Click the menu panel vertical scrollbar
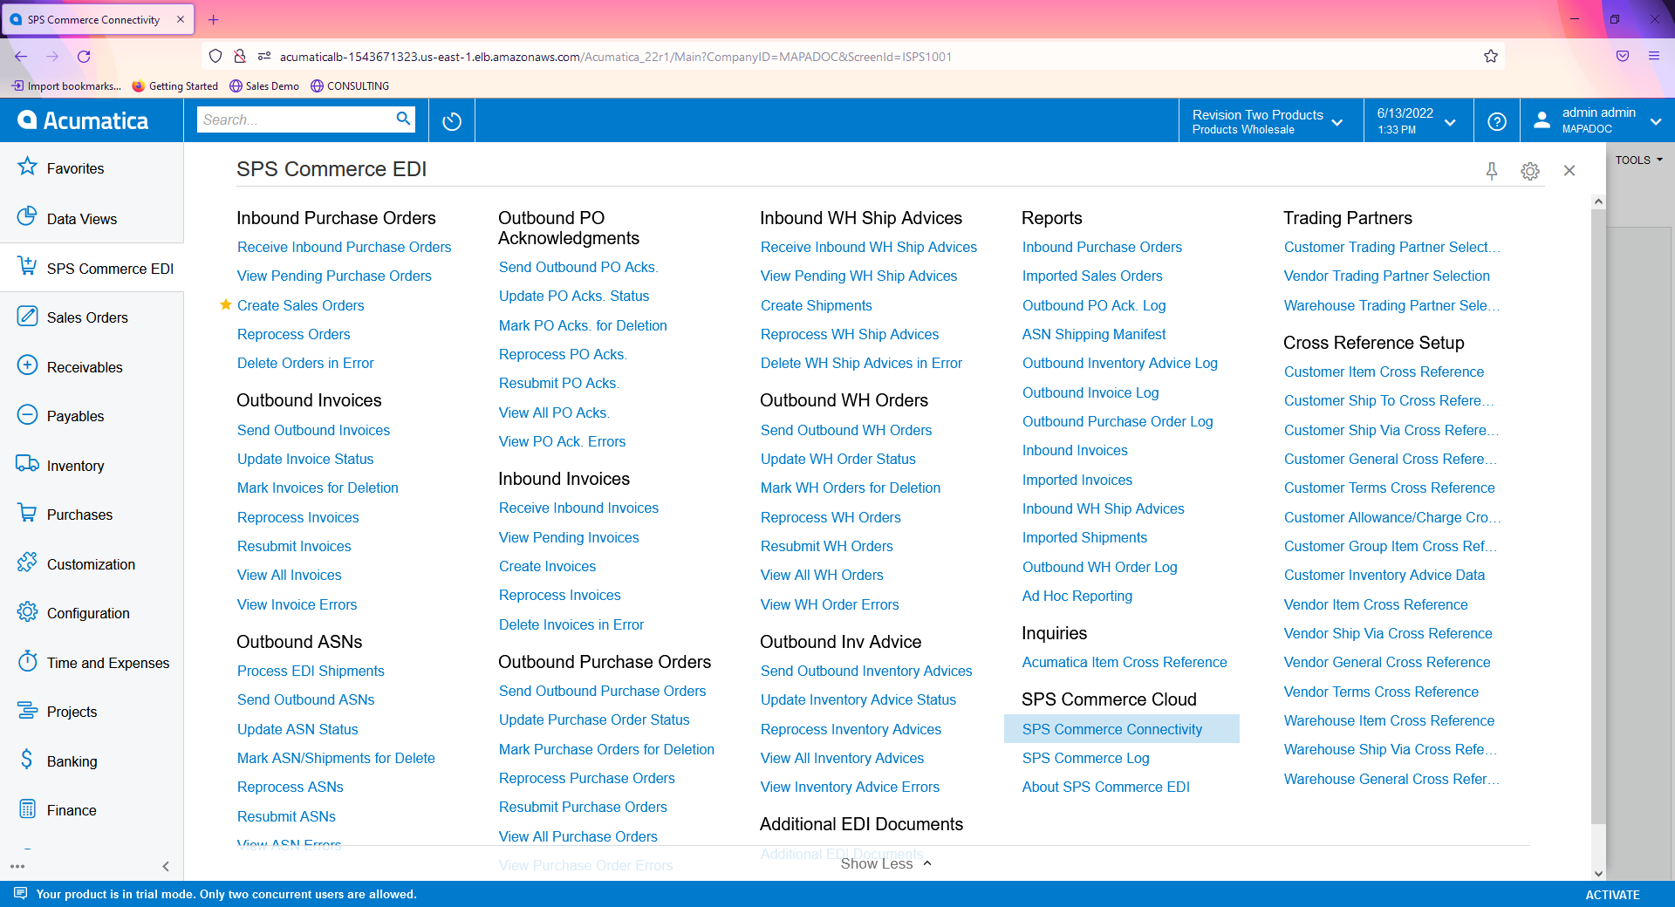The width and height of the screenshot is (1675, 907). pyautogui.click(x=1598, y=515)
